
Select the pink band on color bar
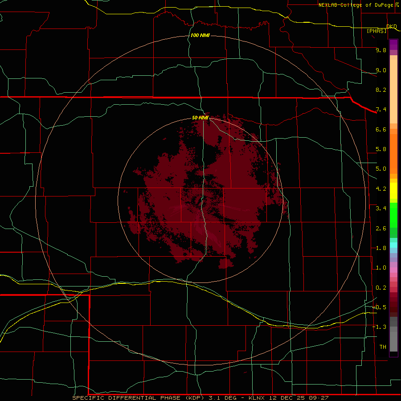(x=393, y=270)
